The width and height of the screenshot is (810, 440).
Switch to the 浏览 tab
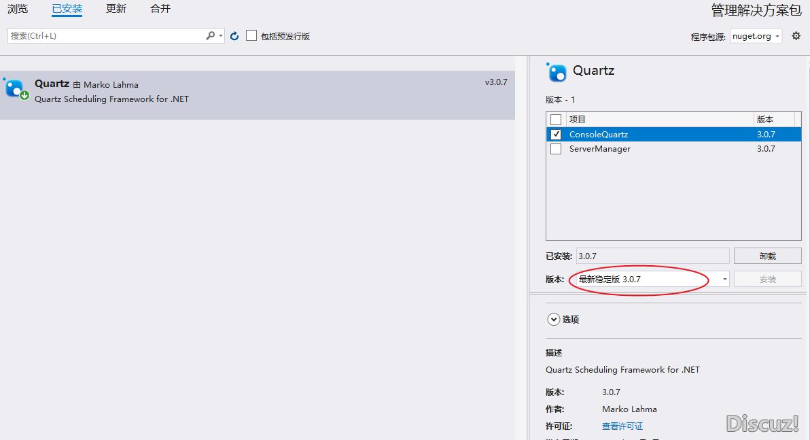18,9
